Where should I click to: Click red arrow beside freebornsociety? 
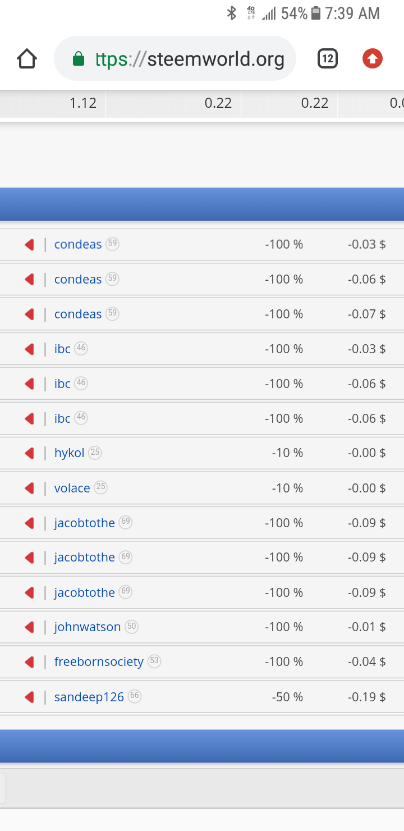click(30, 662)
